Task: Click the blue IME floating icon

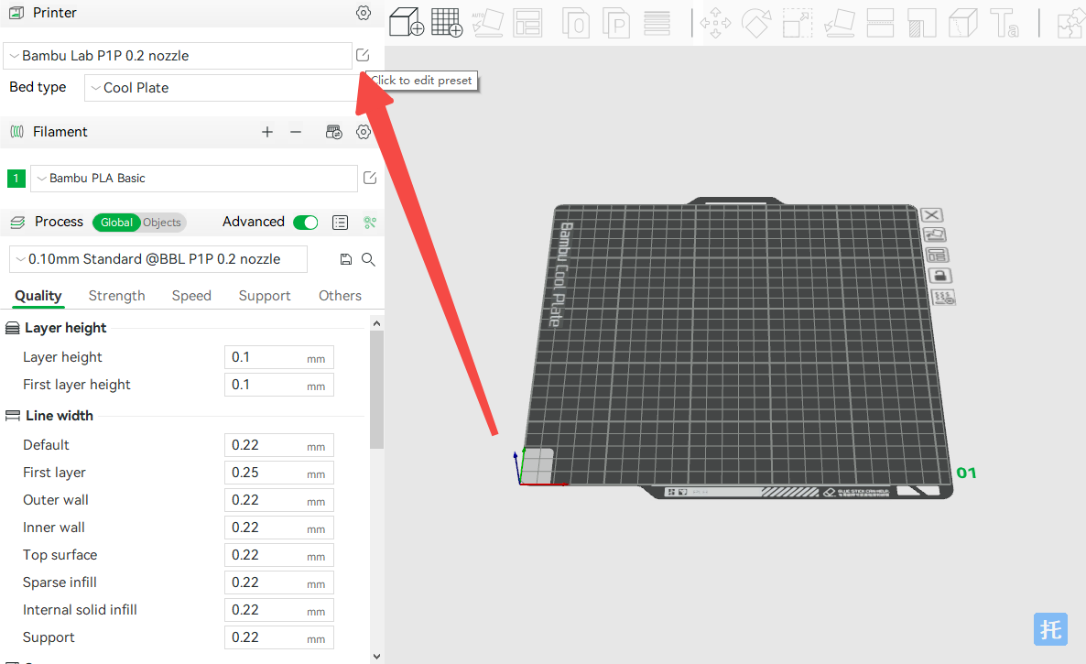Action: (x=1050, y=628)
